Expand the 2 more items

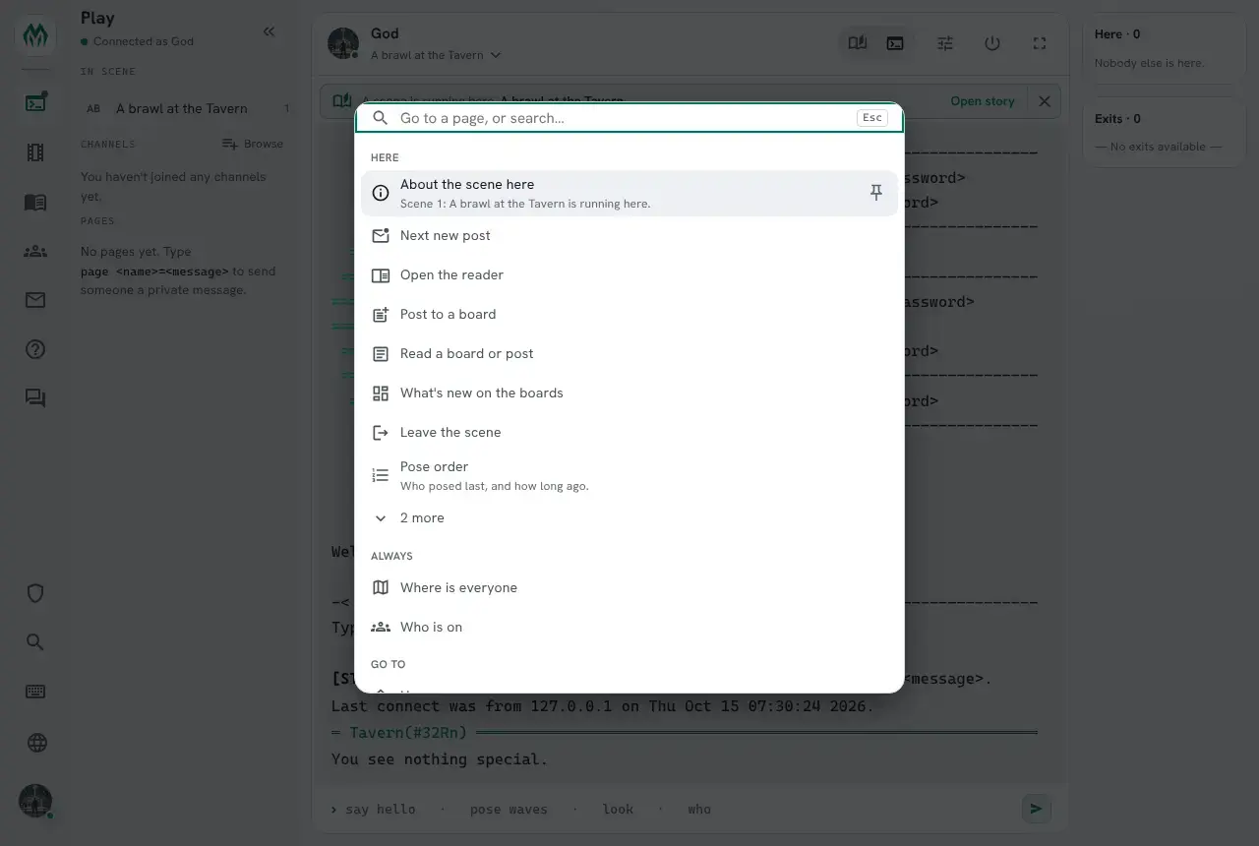[629, 518]
